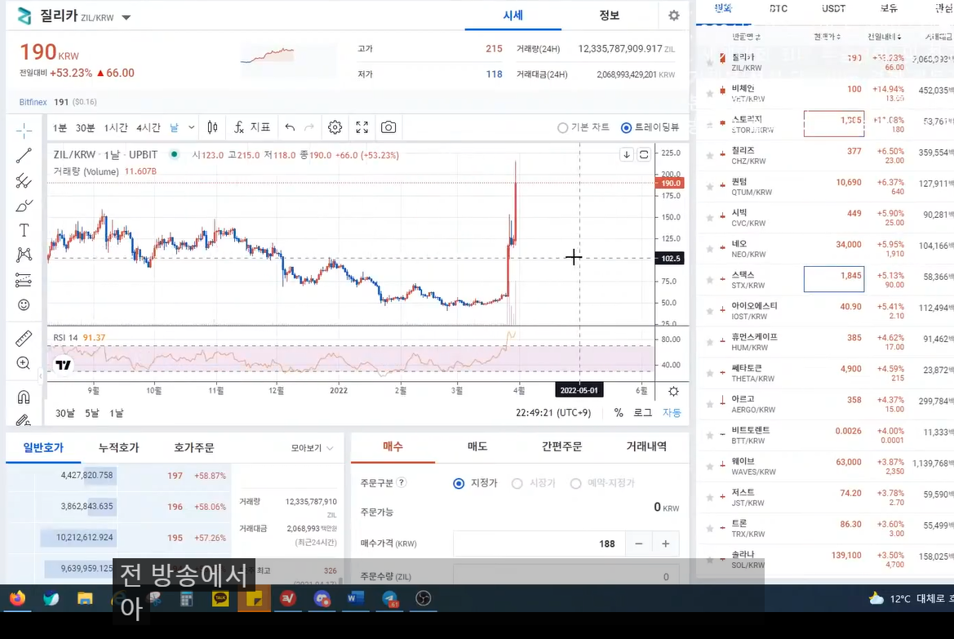Screen dimensions: 954x639
Task: Redo the chart action
Action: pyautogui.click(x=309, y=127)
